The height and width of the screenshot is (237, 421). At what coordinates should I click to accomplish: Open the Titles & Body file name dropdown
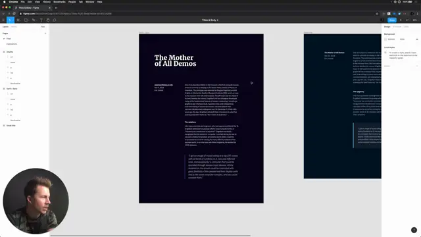pyautogui.click(x=210, y=20)
